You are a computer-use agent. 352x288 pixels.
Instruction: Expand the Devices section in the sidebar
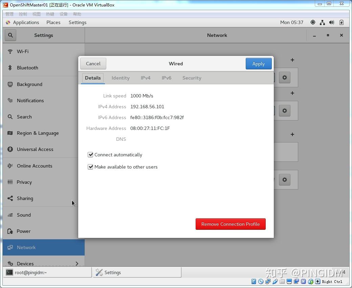coord(25,263)
